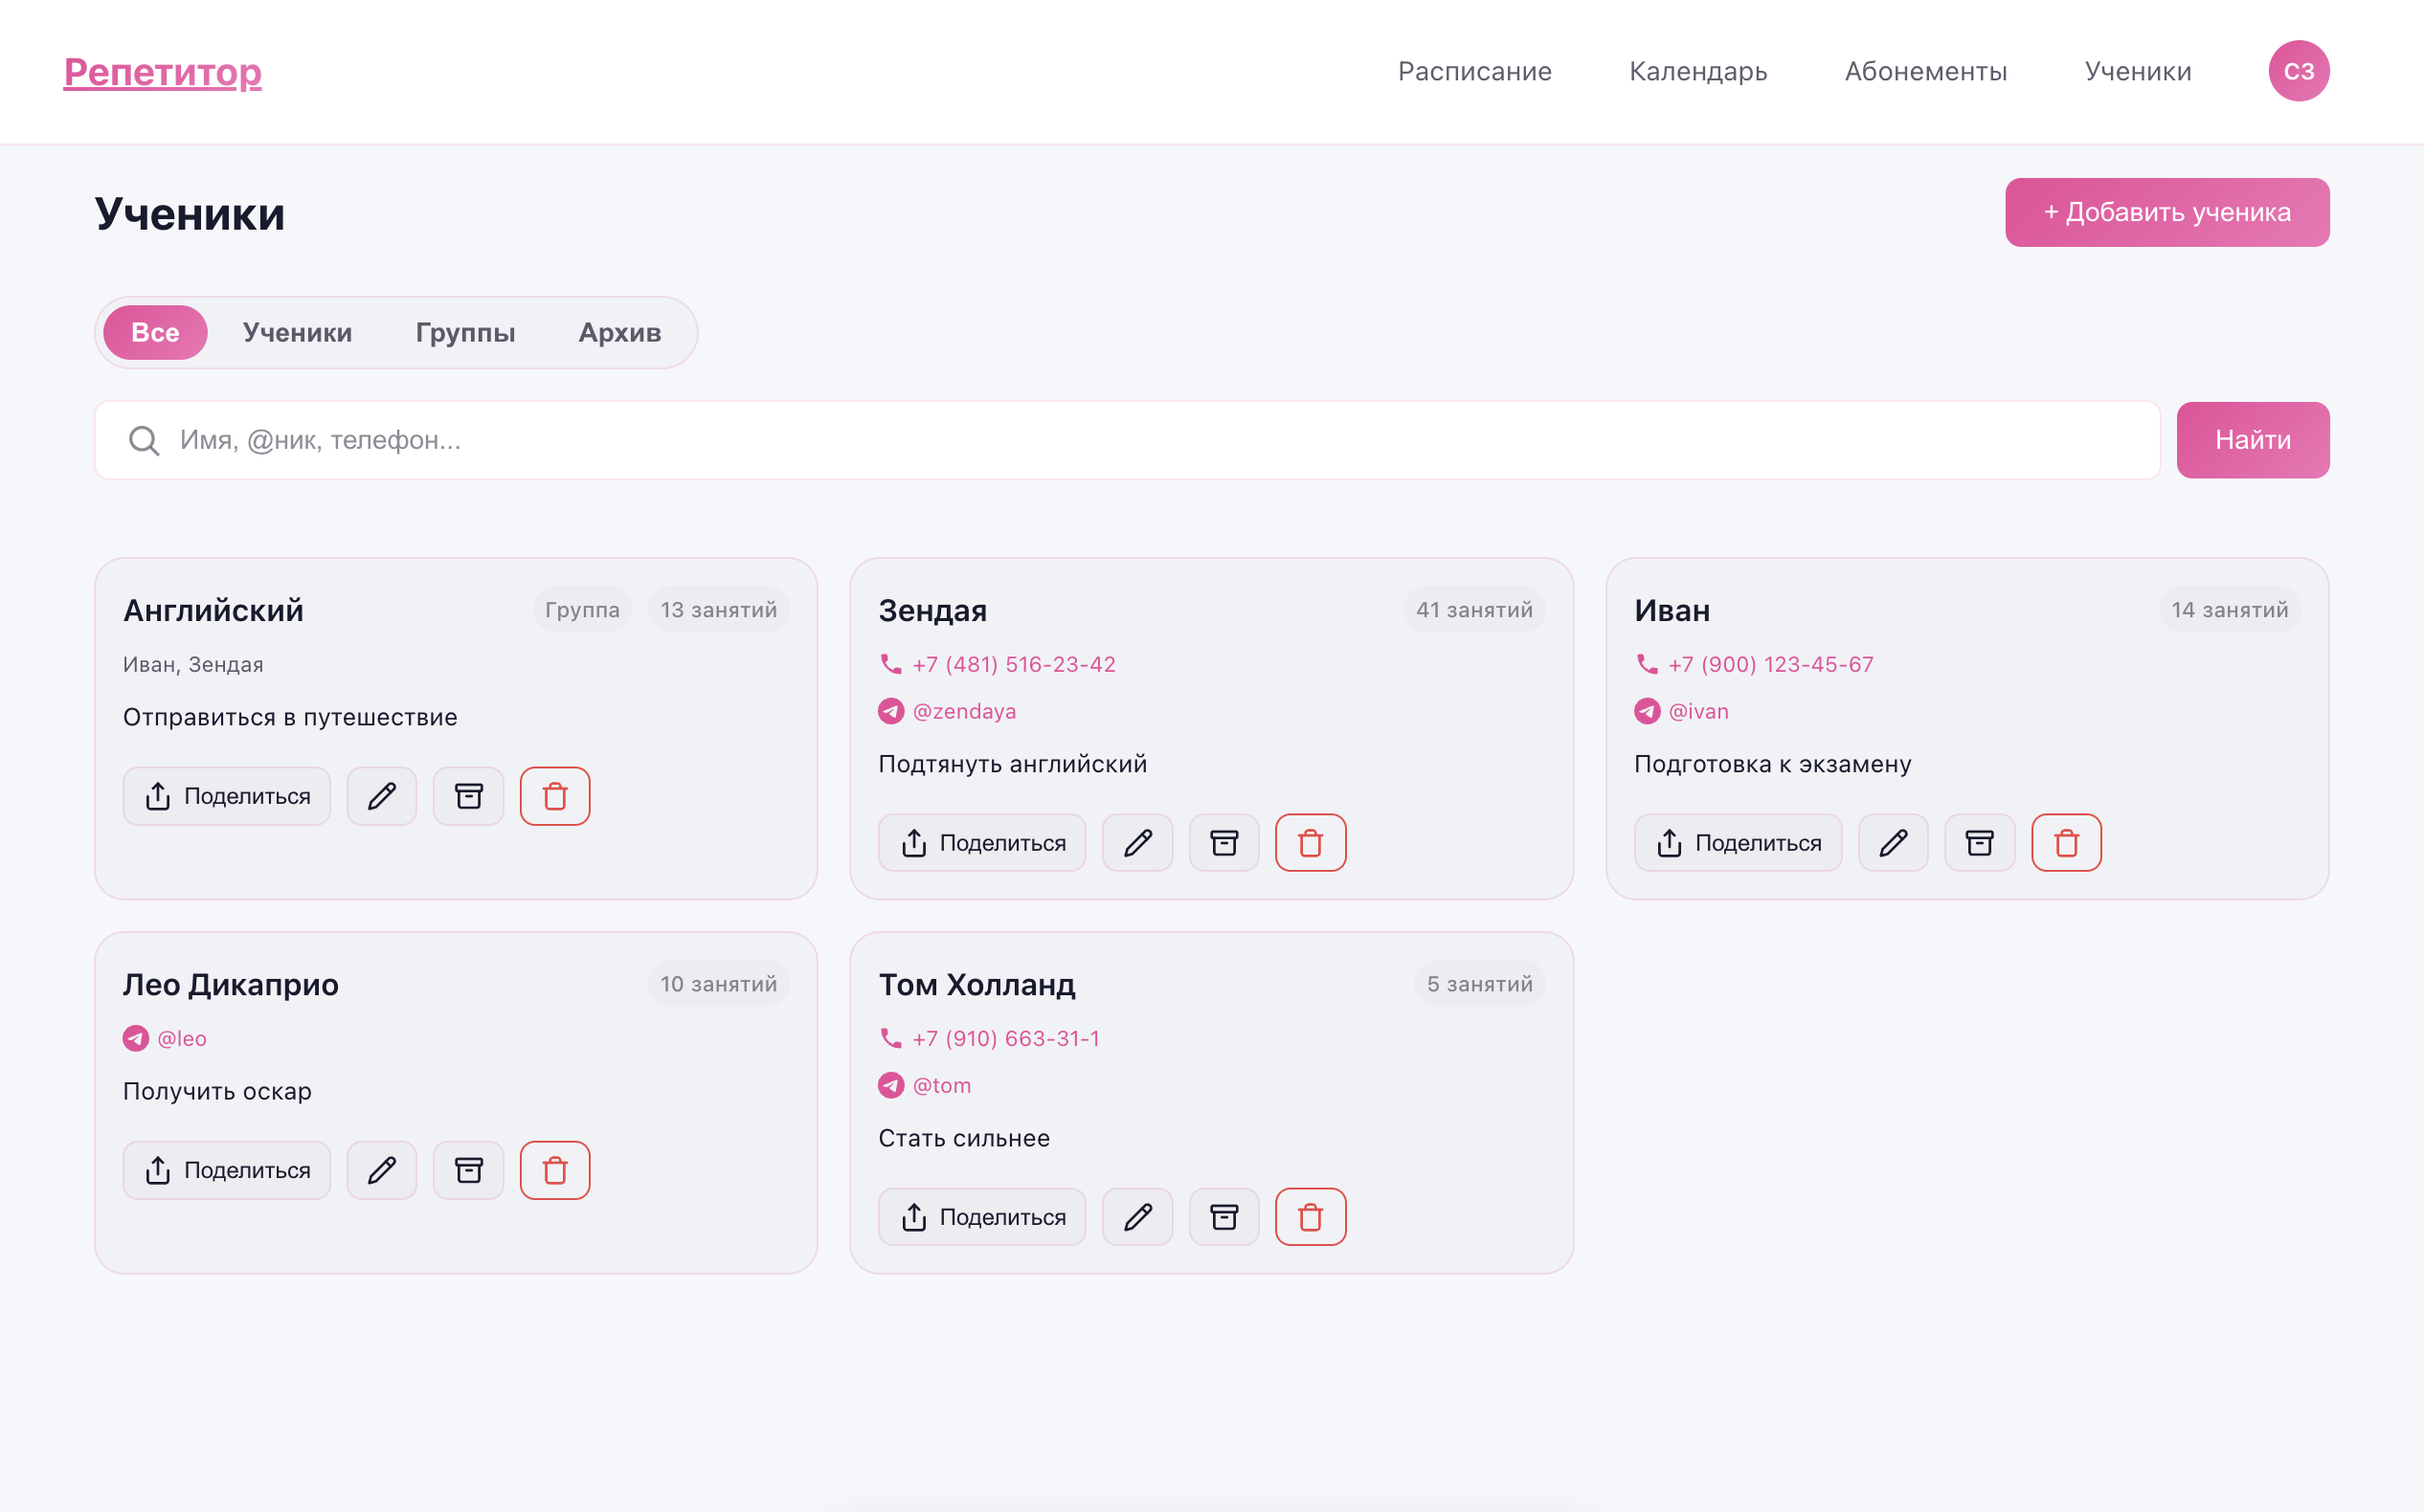Archive the Английский group card
Image resolution: width=2424 pixels, height=1512 pixels.
[x=468, y=796]
